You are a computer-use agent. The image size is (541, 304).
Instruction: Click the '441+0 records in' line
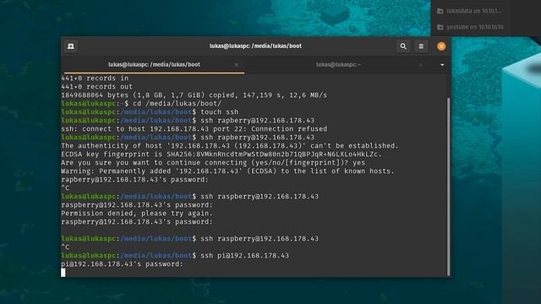pyautogui.click(x=95, y=79)
